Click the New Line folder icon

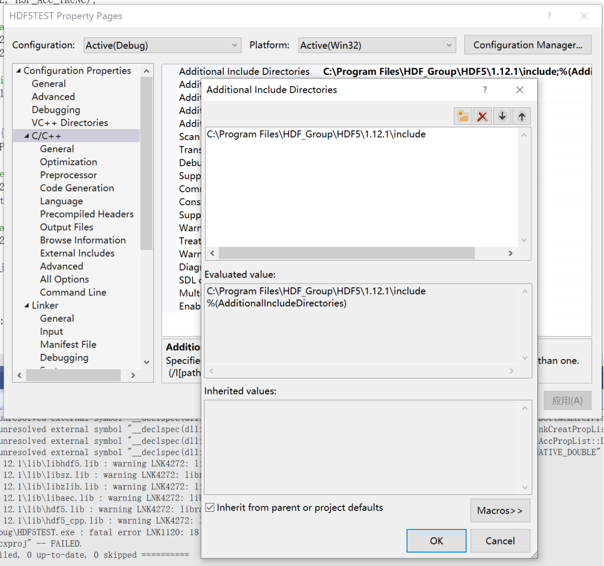(x=463, y=117)
